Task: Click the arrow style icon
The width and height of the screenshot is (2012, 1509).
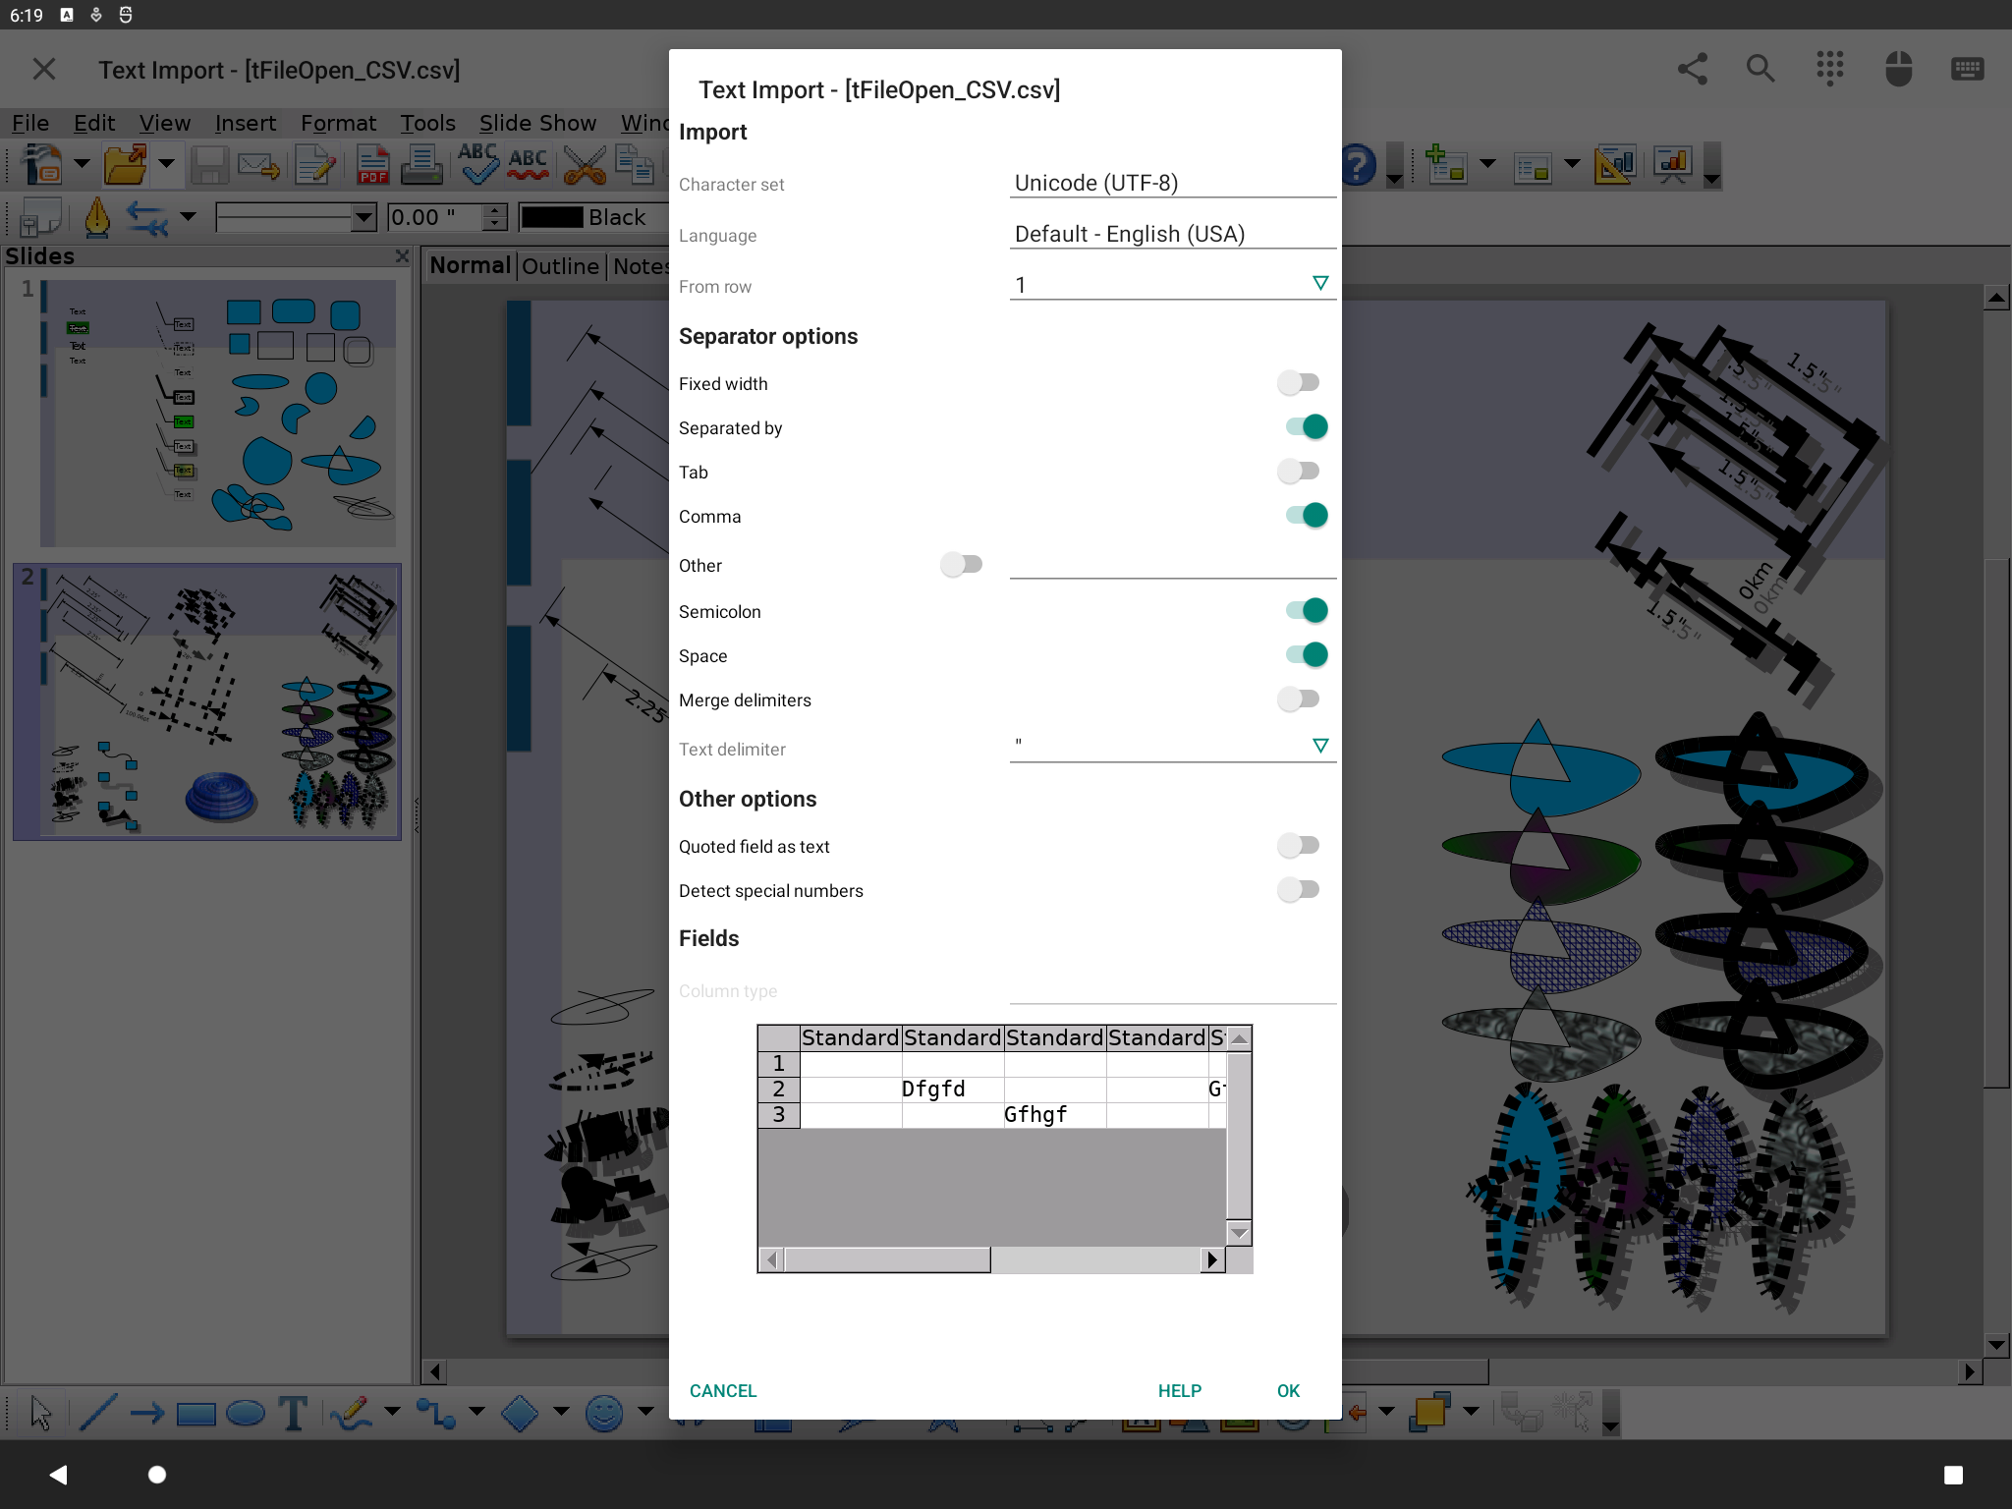Action: tap(147, 217)
